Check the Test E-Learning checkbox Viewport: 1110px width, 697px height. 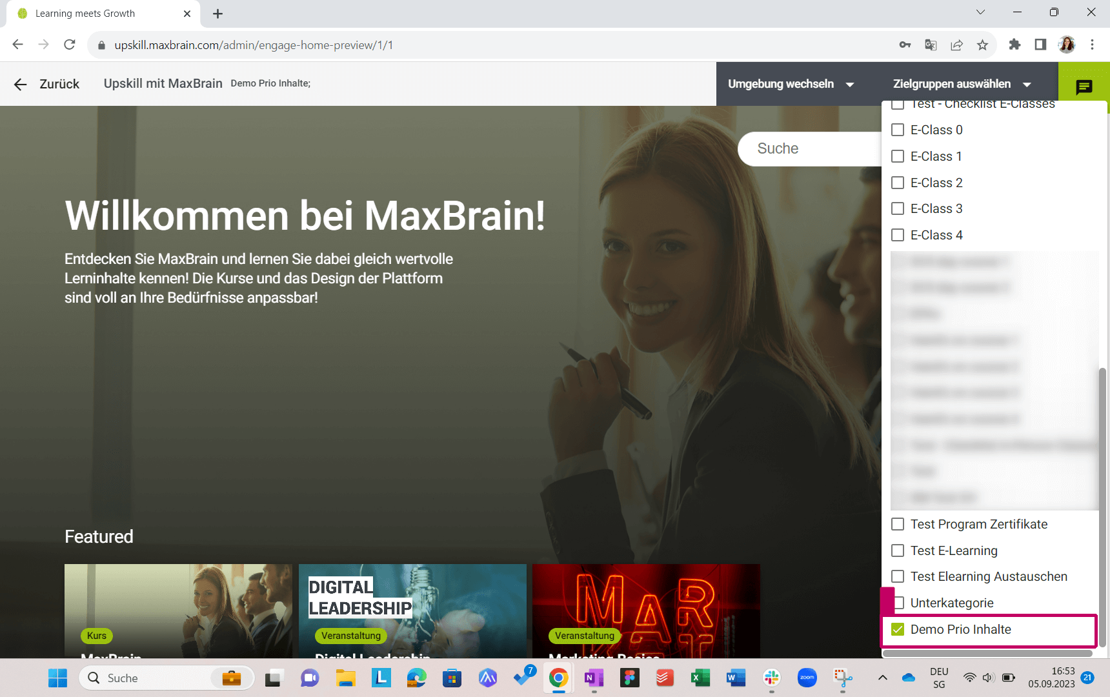point(898,551)
